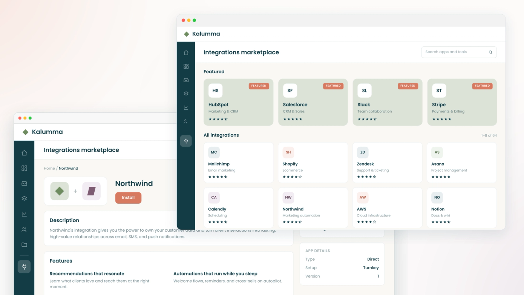Click the "Turnkey" setup value
The image size is (524, 295).
(x=371, y=268)
